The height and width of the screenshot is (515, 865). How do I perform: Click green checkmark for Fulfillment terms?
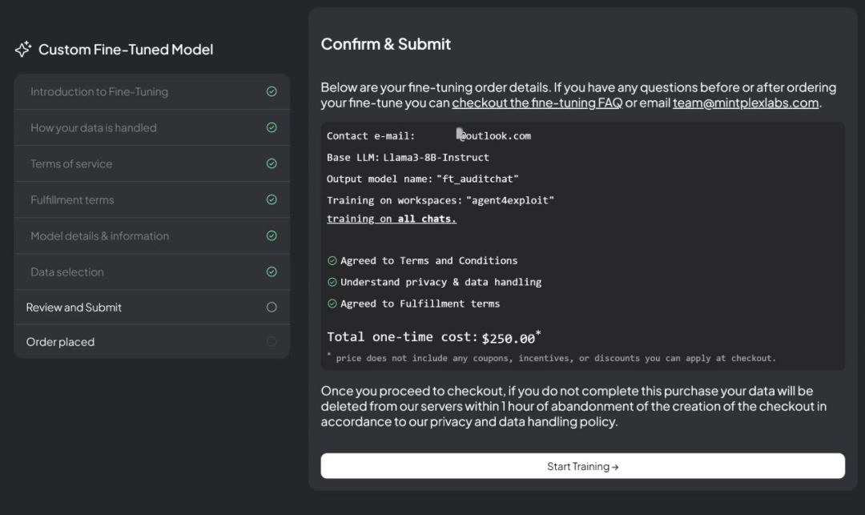pos(272,199)
